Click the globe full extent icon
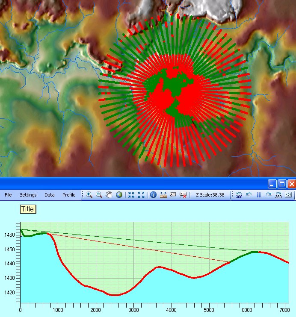 point(119,195)
